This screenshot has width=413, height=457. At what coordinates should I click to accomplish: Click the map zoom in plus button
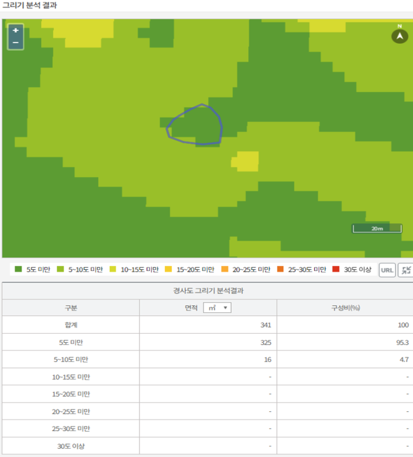[15, 30]
